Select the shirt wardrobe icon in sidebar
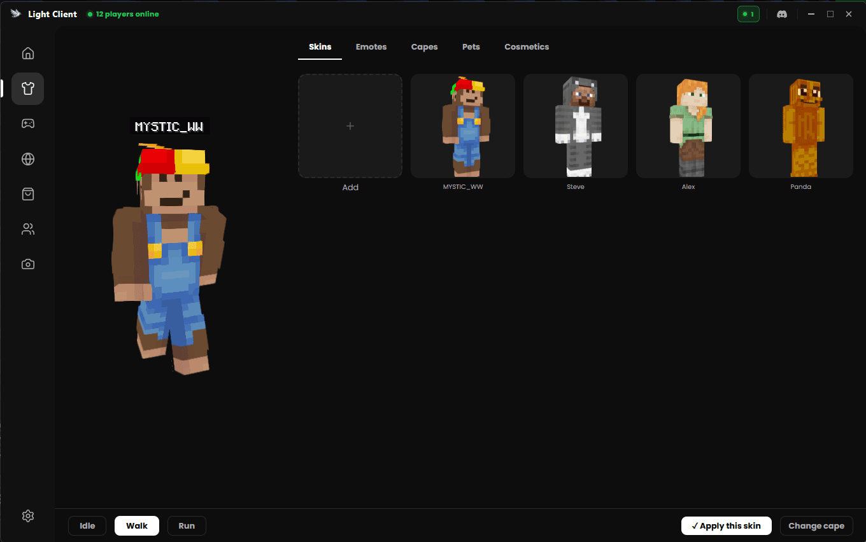 [28, 88]
